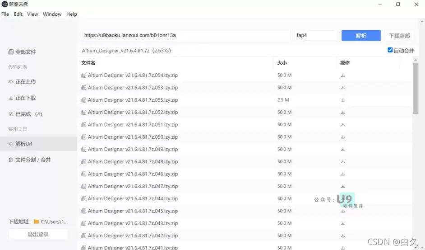The image size is (425, 250).
Task: Click download icon for 048.lzy.zip
Action: pos(342,161)
